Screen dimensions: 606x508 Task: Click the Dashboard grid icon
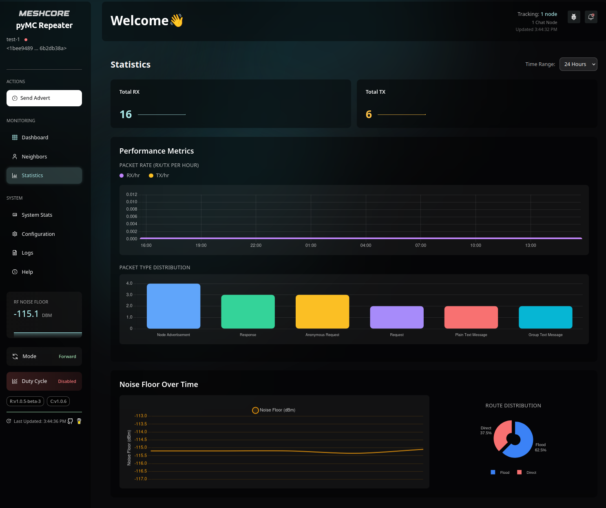(15, 138)
